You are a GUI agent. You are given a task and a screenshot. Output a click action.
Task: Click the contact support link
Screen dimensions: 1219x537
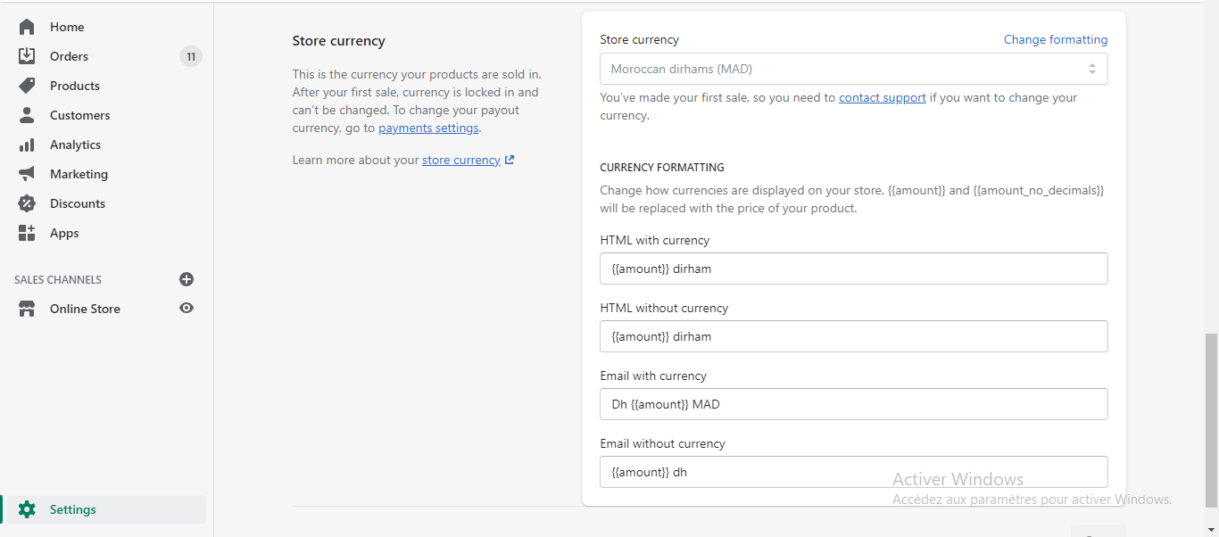tap(882, 98)
